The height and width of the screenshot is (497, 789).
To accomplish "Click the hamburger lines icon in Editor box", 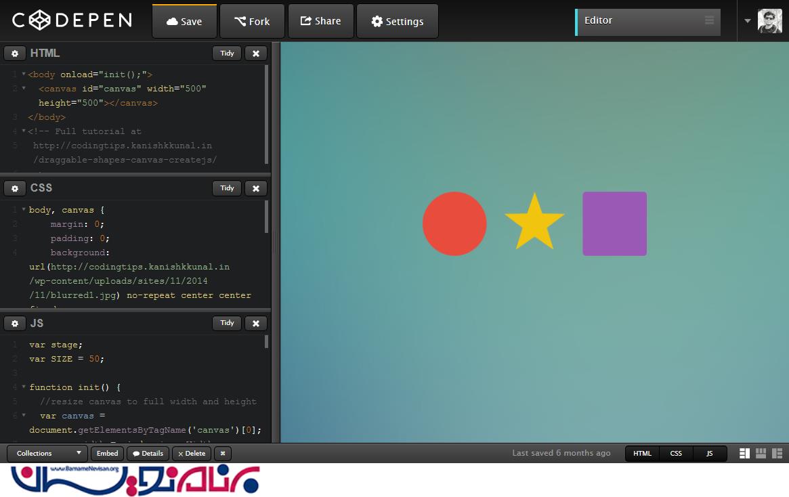I will [x=710, y=20].
